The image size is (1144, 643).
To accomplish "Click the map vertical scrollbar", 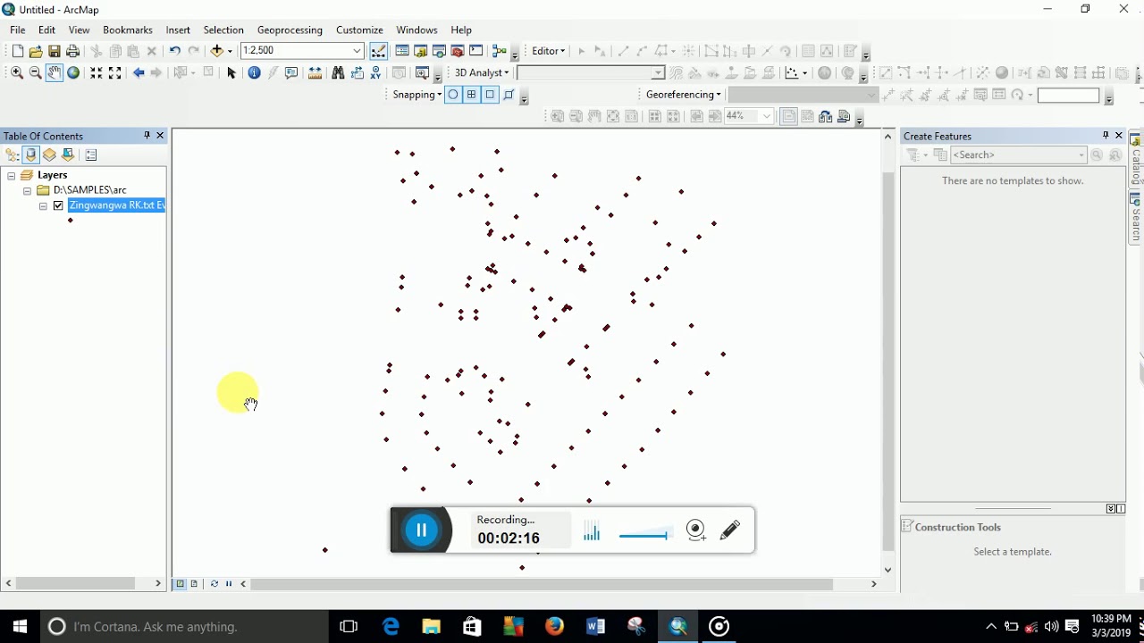I will [x=888, y=362].
